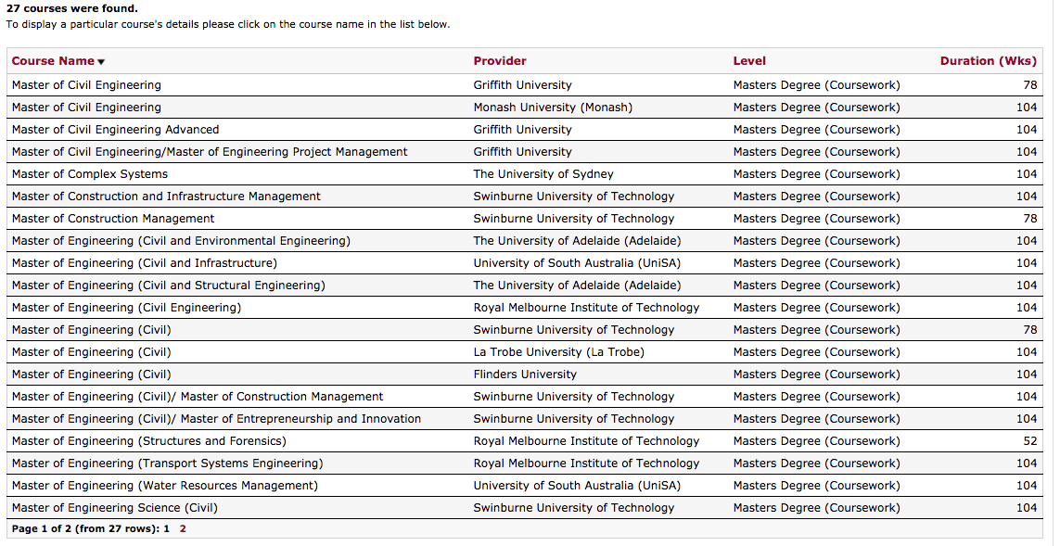Select page 1 in the pagination
The width and height of the screenshot is (1060, 546).
pyautogui.click(x=166, y=529)
